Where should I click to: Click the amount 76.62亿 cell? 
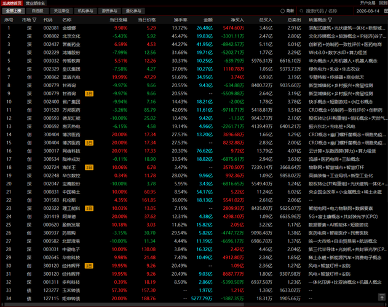(x=205, y=151)
